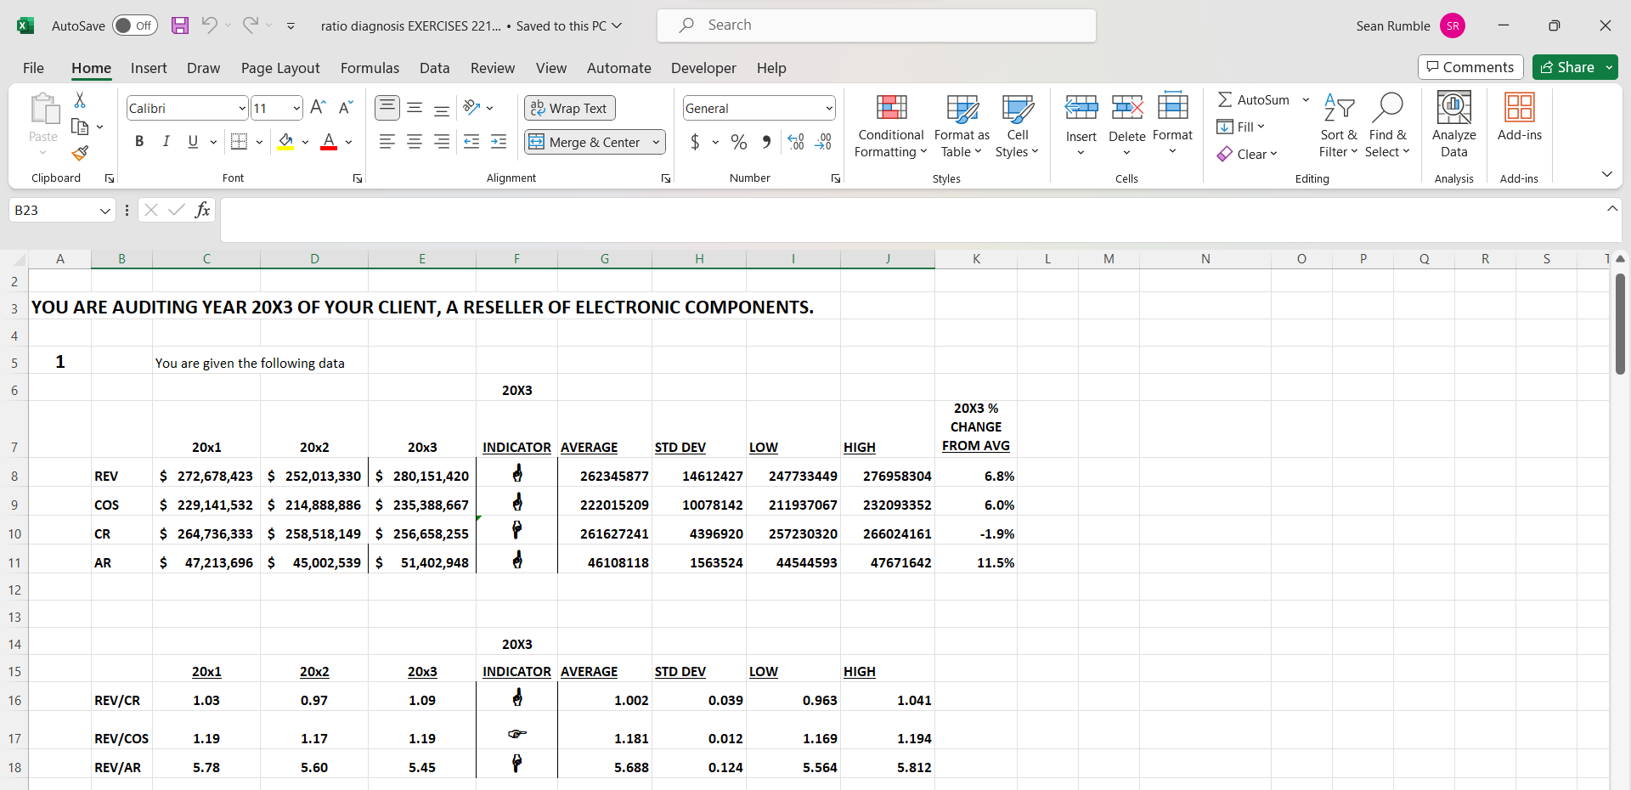Toggle Align Left horizontal alignment
The height and width of the screenshot is (790, 1631).
[387, 142]
